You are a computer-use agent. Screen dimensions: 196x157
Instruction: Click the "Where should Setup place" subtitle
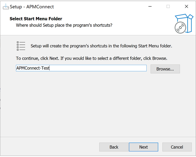(64, 25)
